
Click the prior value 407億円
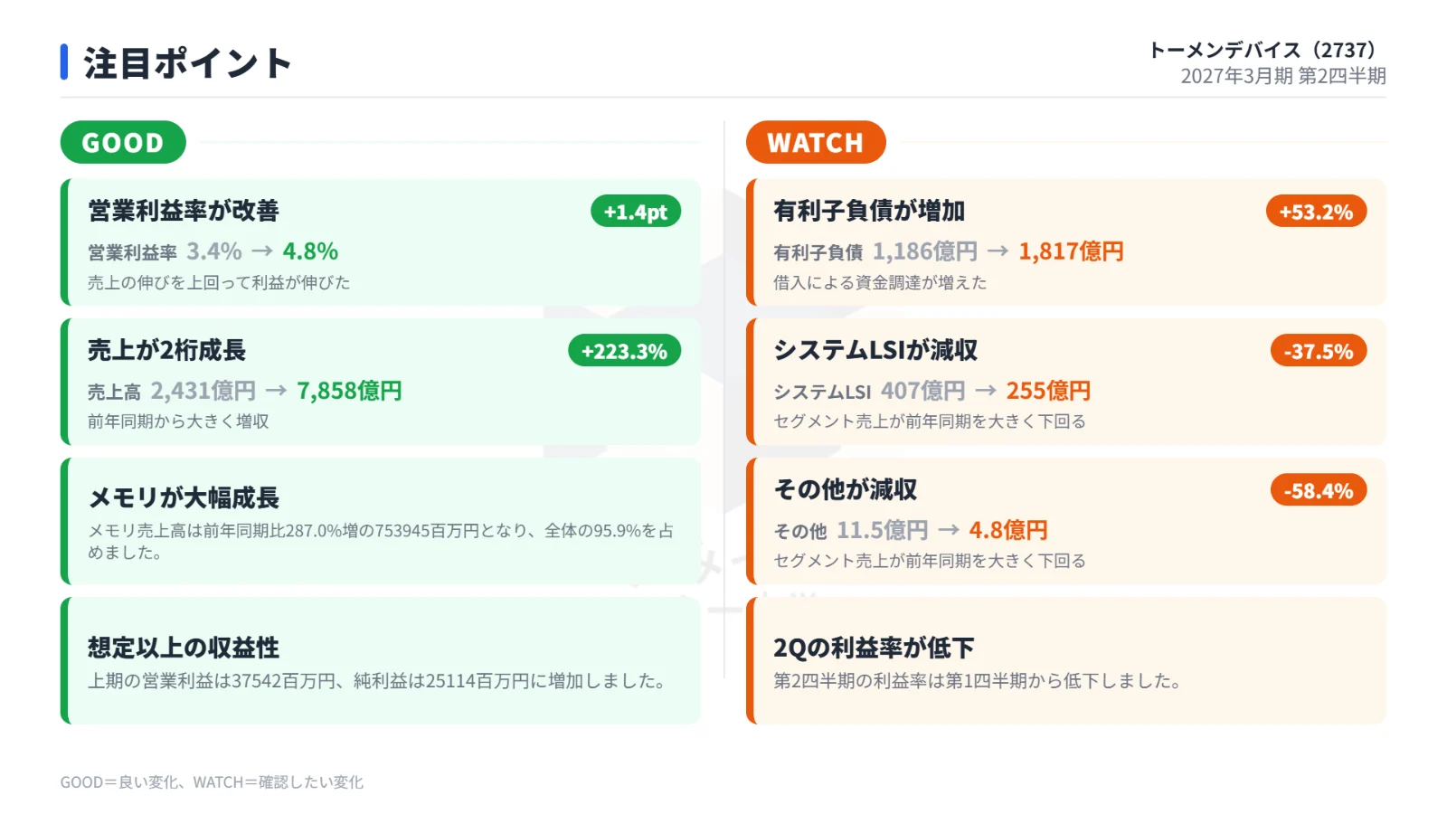[923, 390]
